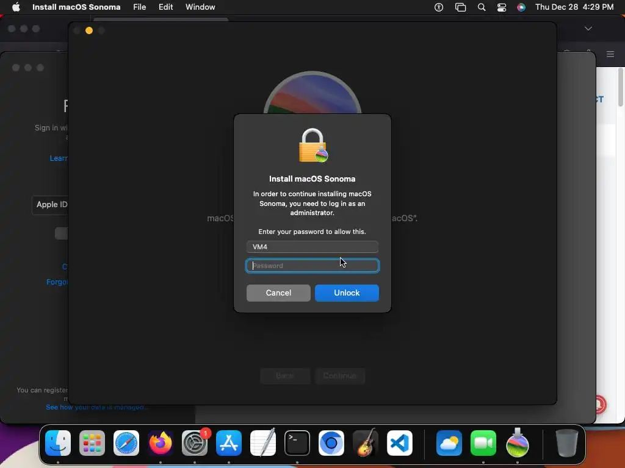
Task: Show the date and time notification panel
Action: pyautogui.click(x=574, y=7)
